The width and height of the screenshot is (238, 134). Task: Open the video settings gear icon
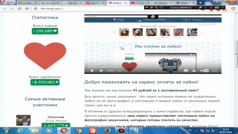coord(194,71)
